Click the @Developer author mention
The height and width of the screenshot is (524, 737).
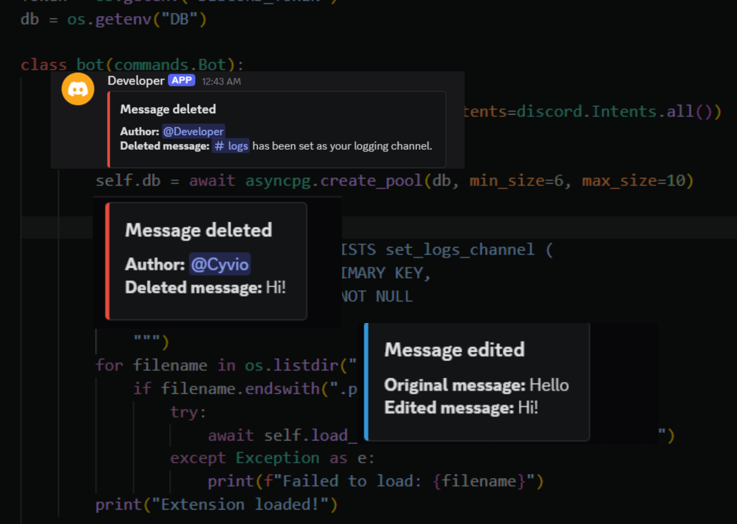tap(193, 131)
